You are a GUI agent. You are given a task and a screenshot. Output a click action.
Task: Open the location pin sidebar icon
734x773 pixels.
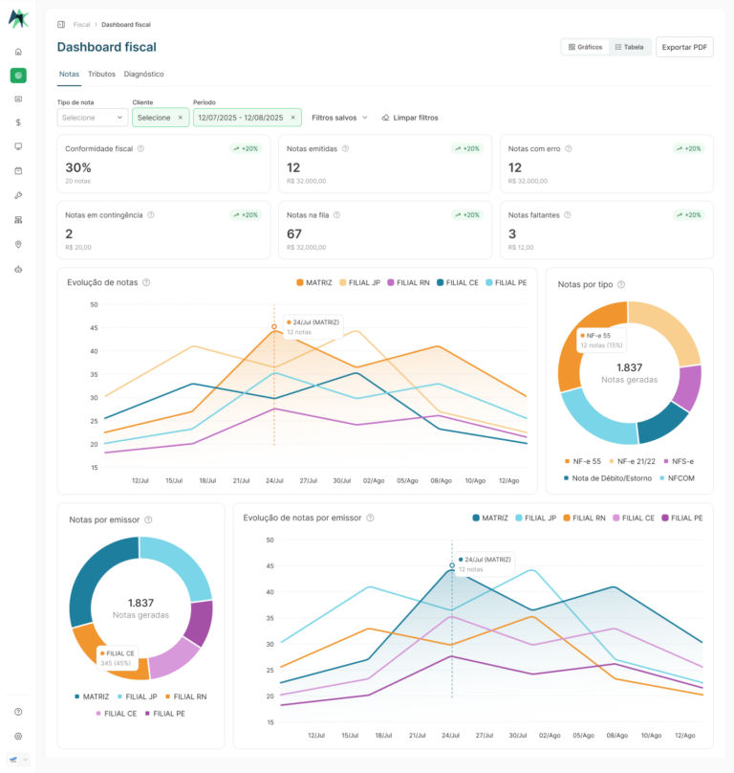[x=18, y=245]
